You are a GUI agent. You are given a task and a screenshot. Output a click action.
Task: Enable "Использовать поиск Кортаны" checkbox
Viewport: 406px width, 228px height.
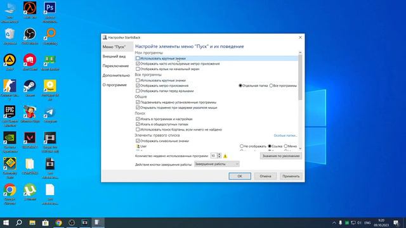tap(138, 129)
